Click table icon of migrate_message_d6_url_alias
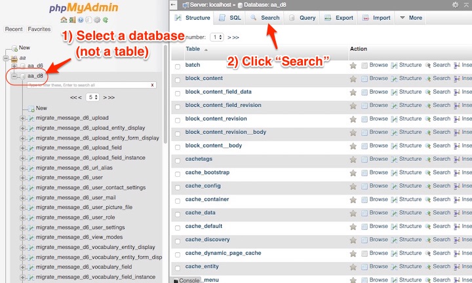The width and height of the screenshot is (472, 283). pos(31,168)
